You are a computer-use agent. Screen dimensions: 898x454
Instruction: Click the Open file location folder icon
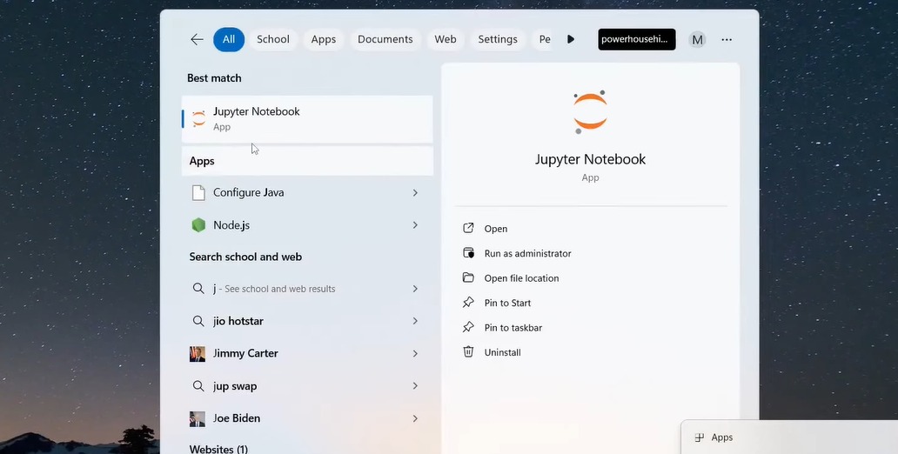click(468, 277)
